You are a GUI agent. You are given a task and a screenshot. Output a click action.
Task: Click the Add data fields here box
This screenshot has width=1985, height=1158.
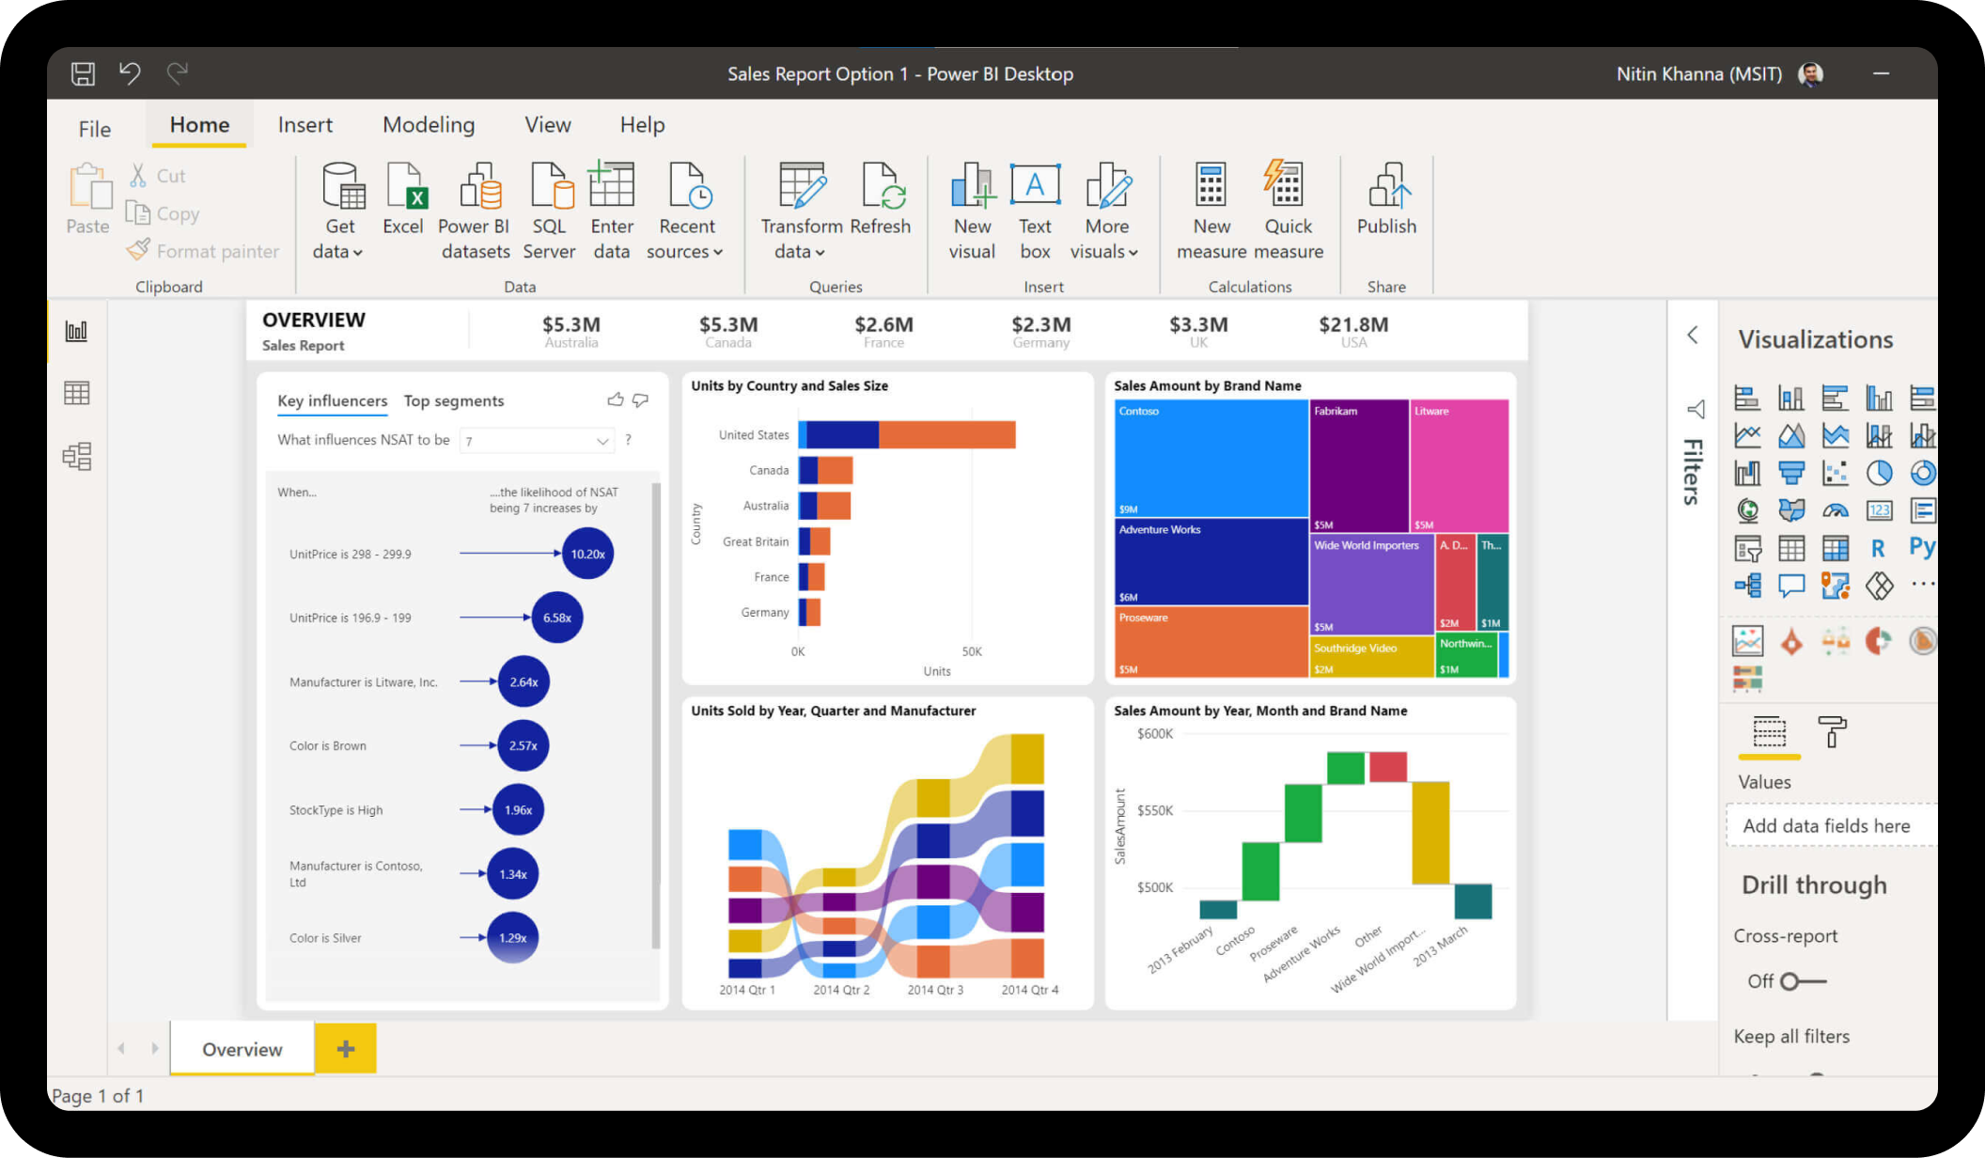pos(1826,825)
